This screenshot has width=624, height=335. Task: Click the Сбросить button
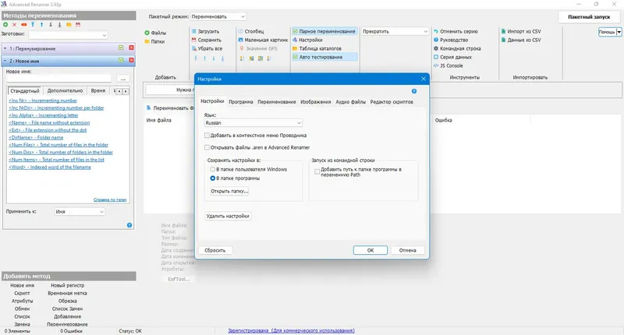click(215, 250)
